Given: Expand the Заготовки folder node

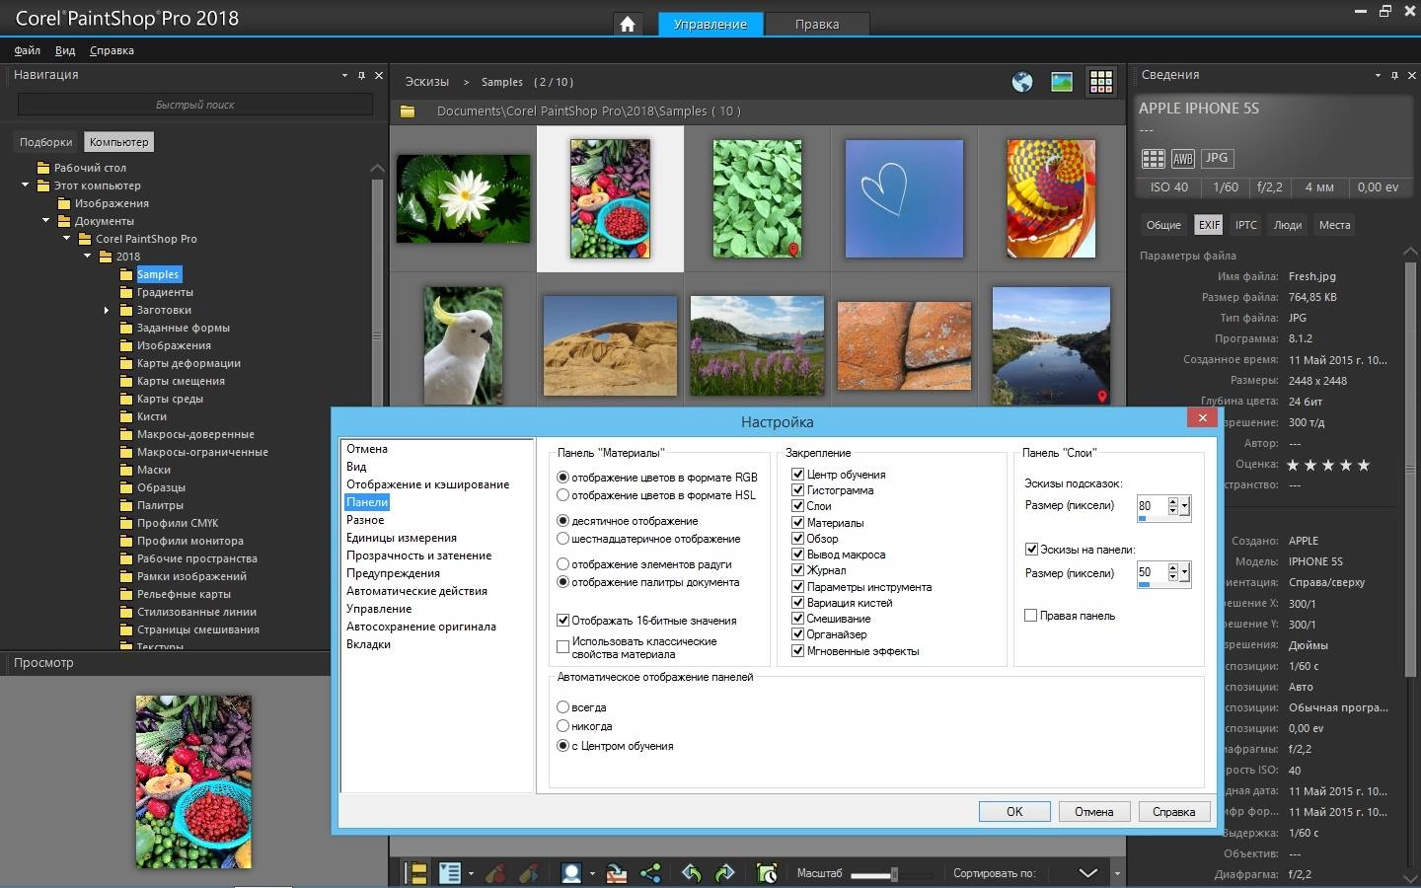Looking at the screenshot, I should (x=107, y=310).
